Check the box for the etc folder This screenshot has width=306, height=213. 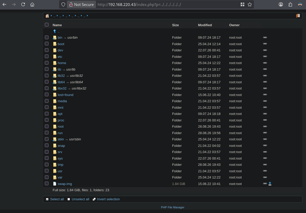(47, 56)
